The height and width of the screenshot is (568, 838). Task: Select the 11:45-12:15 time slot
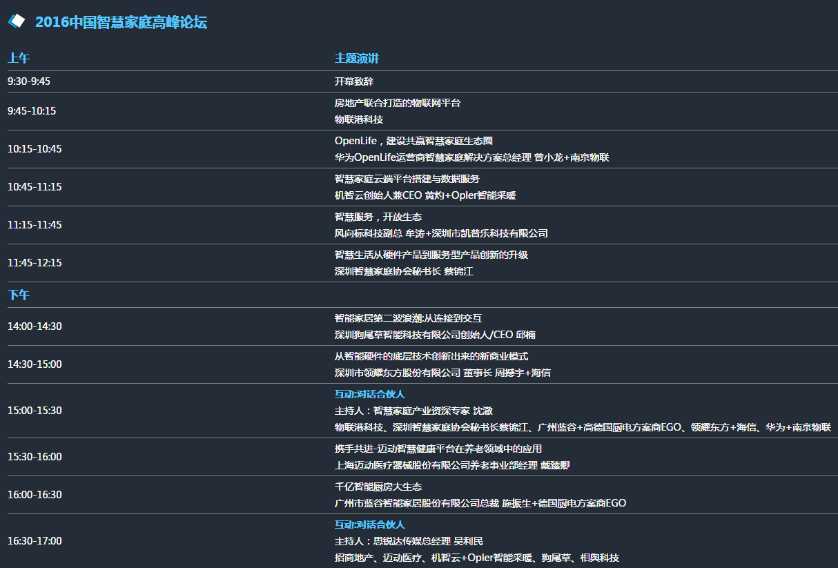[35, 263]
